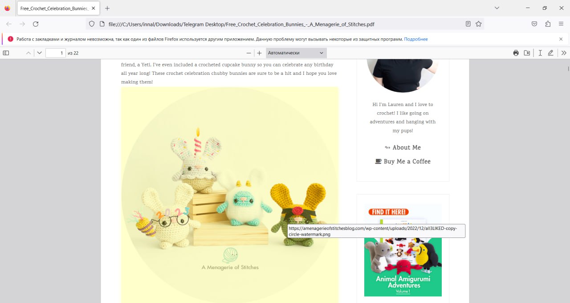
Task: Click the 'из 22' page count text
Action: coord(73,53)
